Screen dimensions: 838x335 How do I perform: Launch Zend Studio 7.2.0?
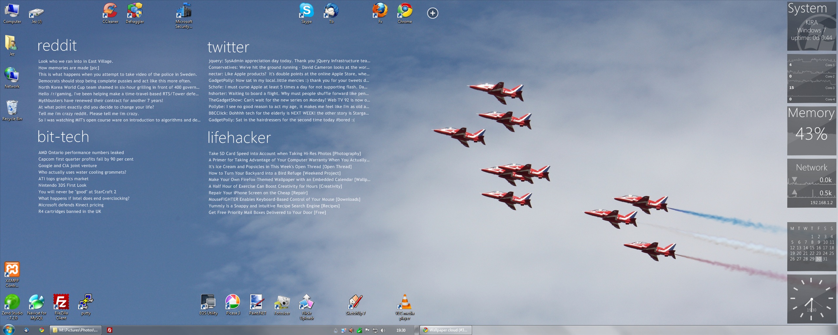(12, 307)
